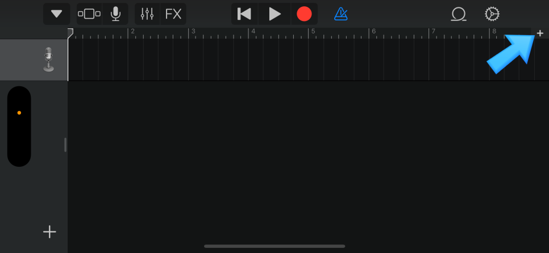549x253 pixels.
Task: Open the track controls mixer
Action: [147, 14]
